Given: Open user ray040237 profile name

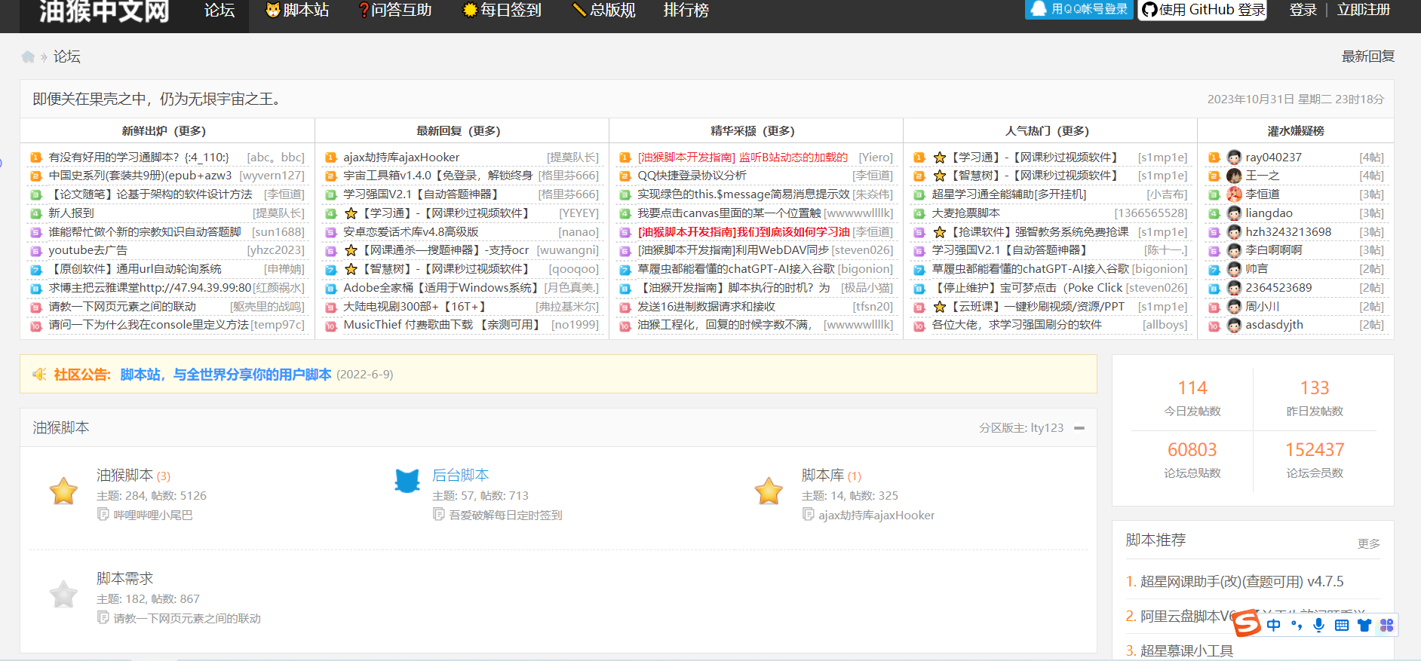Looking at the screenshot, I should (x=1273, y=158).
